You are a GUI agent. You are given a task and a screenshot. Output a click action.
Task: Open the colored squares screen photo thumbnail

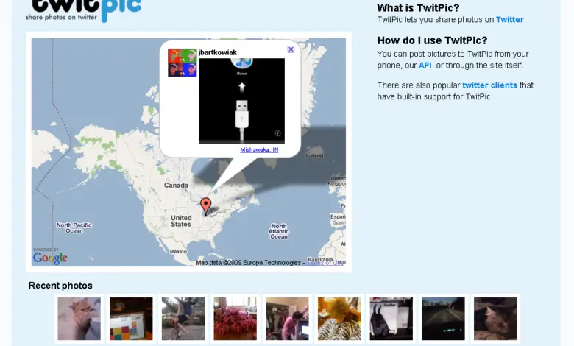(131, 319)
